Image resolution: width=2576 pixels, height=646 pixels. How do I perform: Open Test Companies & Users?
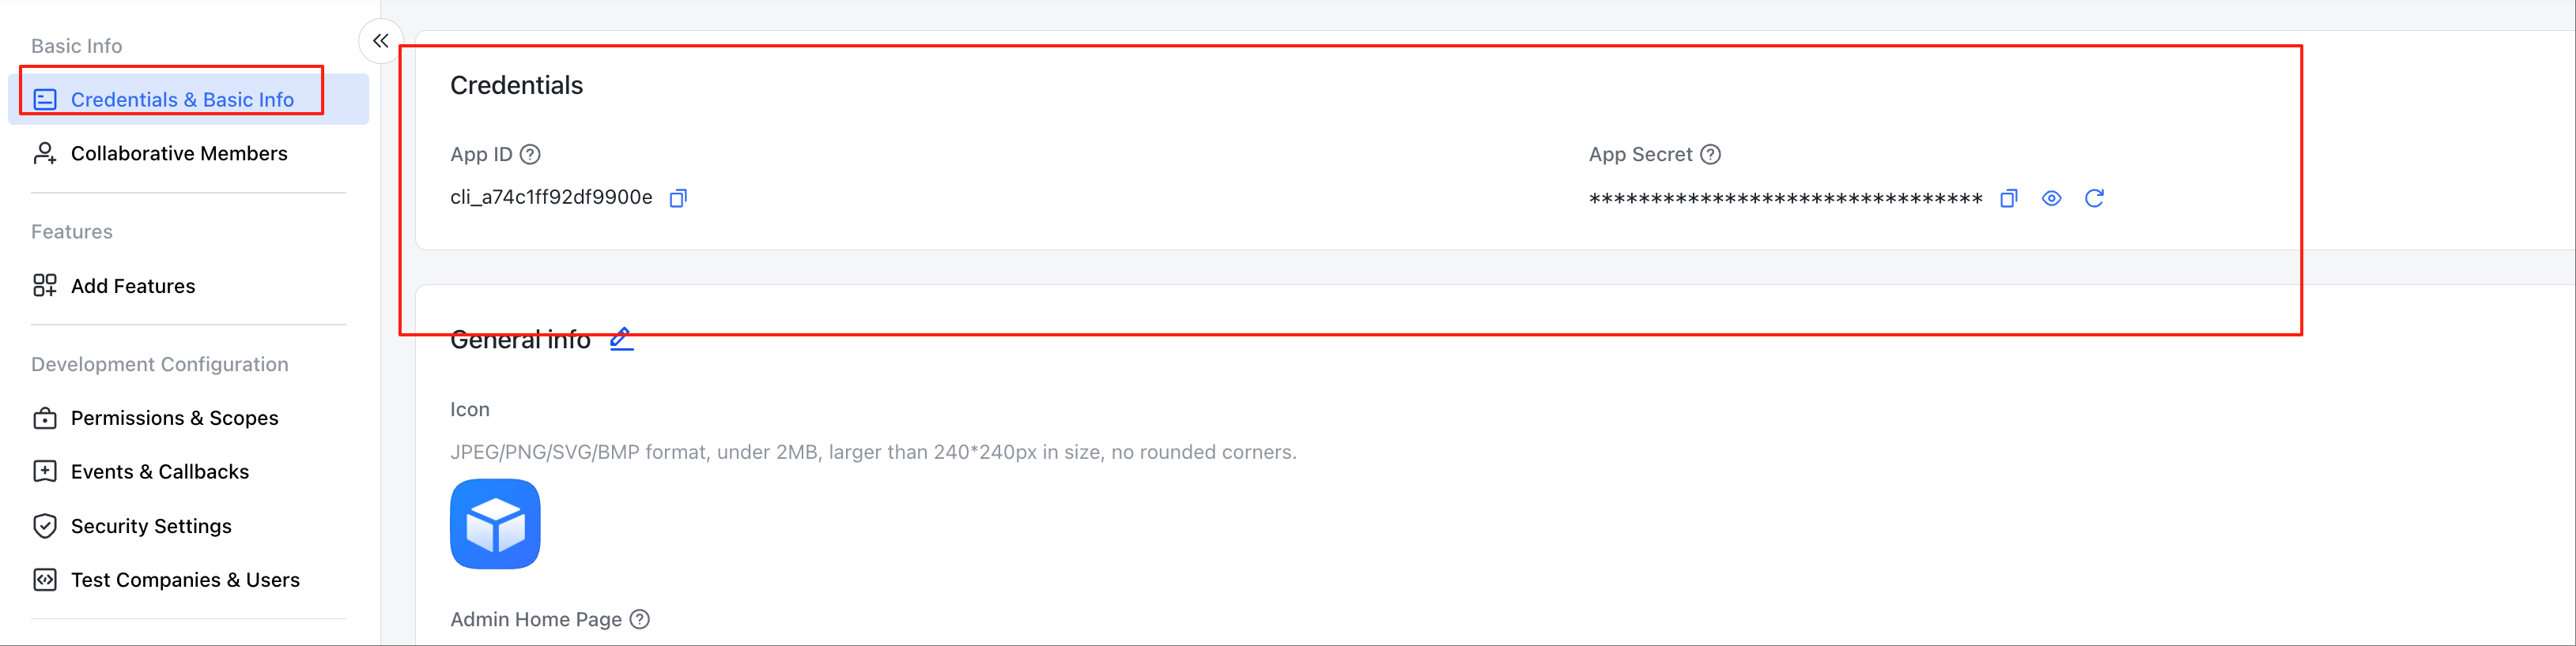coord(185,580)
